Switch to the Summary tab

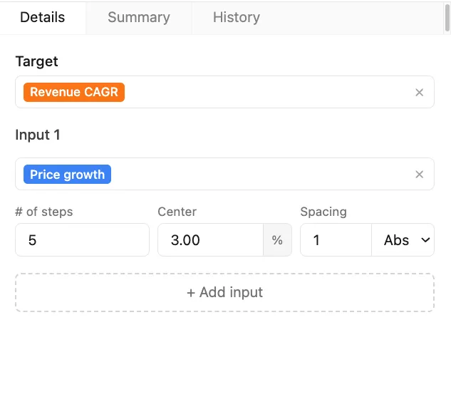click(x=139, y=18)
